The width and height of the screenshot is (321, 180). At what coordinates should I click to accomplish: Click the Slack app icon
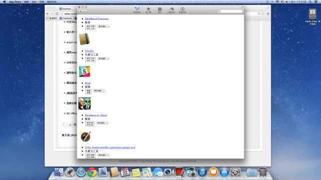[x=85, y=71]
